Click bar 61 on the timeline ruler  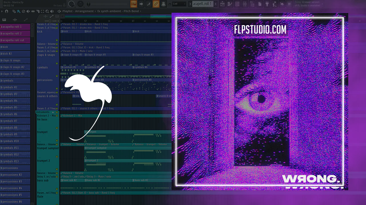coord(133,21)
